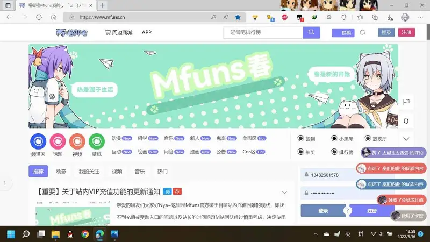Click the browser back arrow

tap(10, 17)
